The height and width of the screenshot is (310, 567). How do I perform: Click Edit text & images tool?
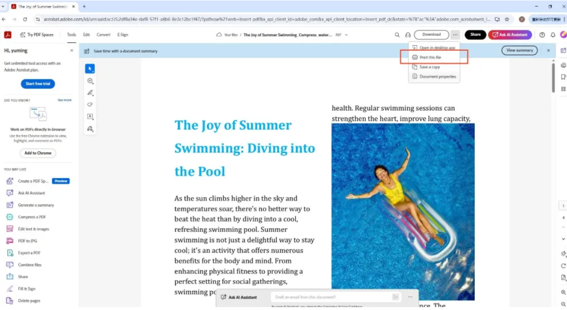[x=33, y=229]
